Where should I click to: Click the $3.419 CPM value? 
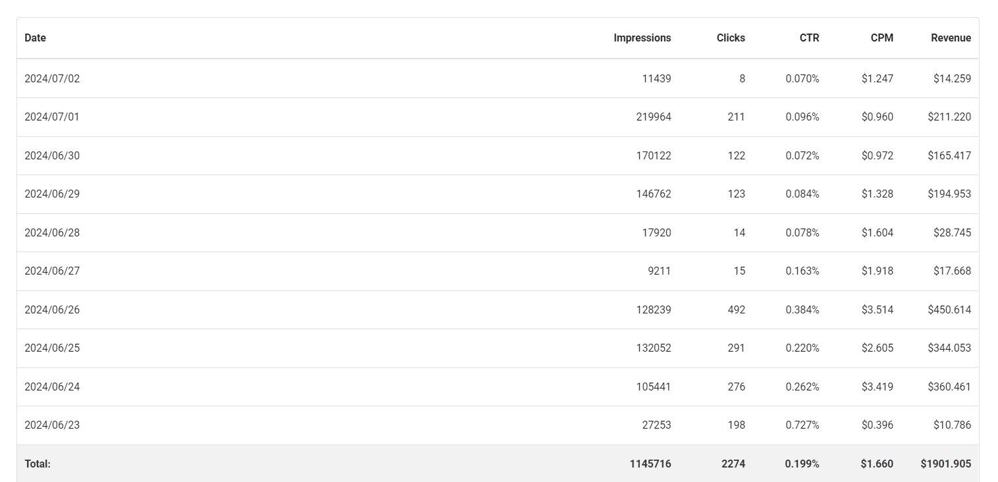877,387
